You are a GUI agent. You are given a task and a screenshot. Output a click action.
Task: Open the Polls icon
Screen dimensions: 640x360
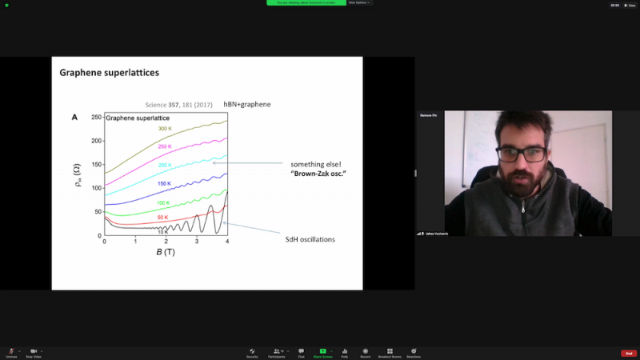tap(345, 352)
